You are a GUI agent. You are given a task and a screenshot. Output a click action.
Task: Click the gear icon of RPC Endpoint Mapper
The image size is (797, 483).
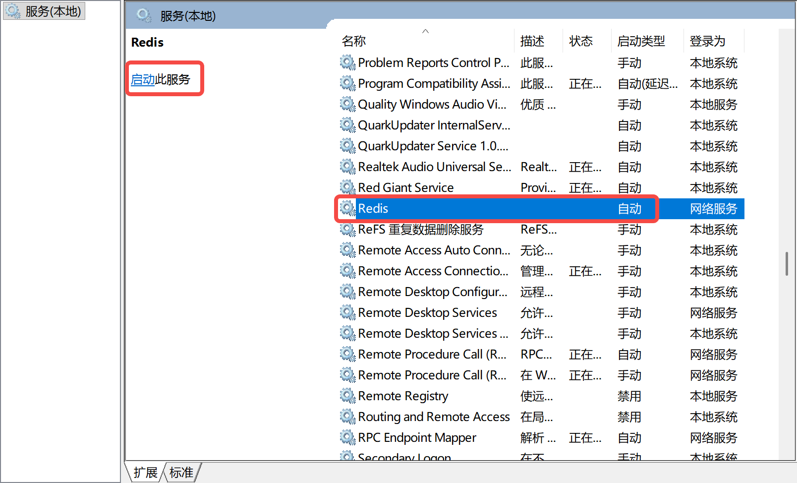[x=347, y=438]
